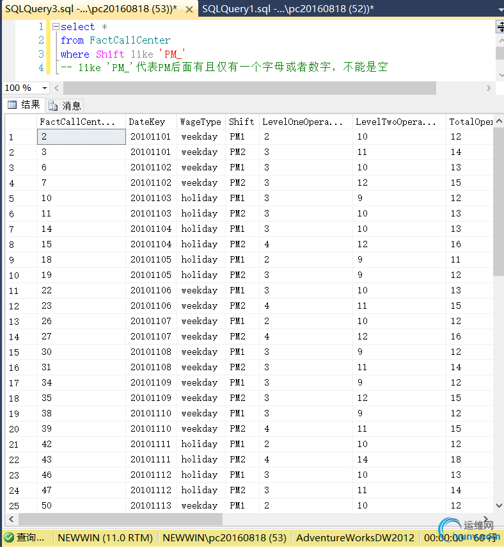504x547 pixels.
Task: Click line number 3 in editor margin
Action: pos(41,54)
